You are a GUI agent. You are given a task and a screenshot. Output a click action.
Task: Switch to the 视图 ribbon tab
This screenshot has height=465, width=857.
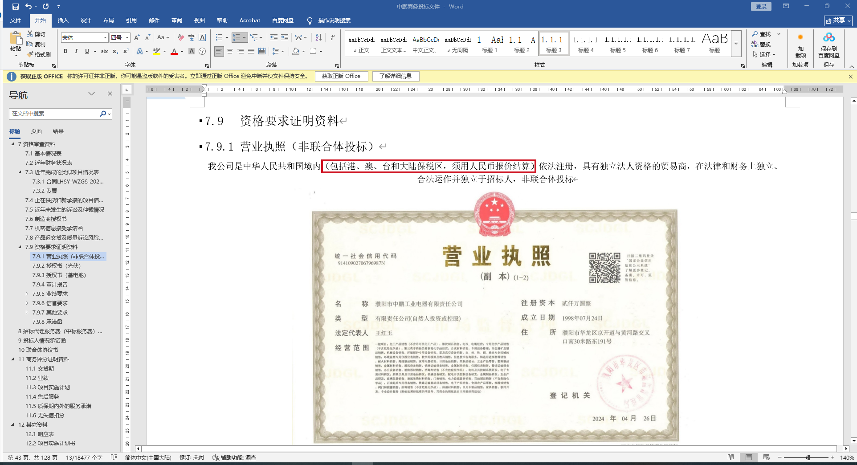[200, 20]
